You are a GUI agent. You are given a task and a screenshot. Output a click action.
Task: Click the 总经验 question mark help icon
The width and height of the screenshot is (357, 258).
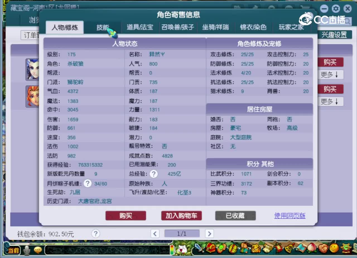pos(154,174)
